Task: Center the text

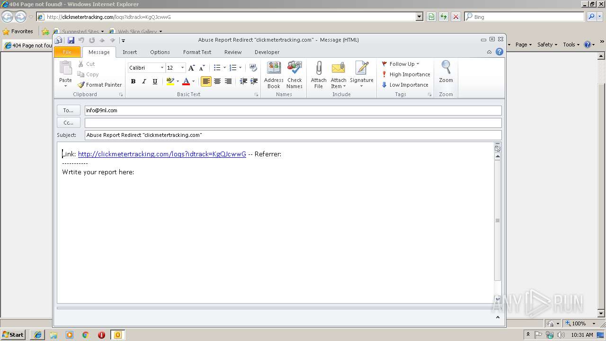Action: click(x=217, y=81)
